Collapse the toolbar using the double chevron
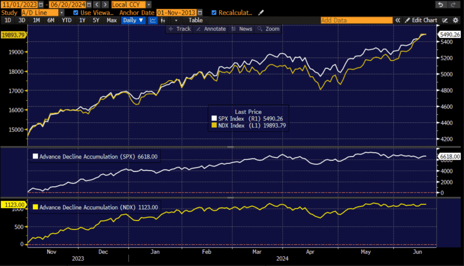Screen dimensions: 464x266 398,20
